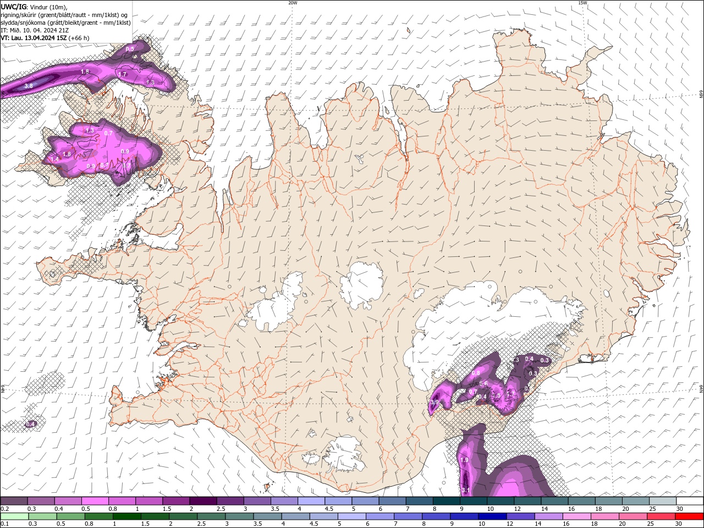Click the UWC/IG Vindur (10m) title line
The height and width of the screenshot is (528, 704).
coord(34,7)
